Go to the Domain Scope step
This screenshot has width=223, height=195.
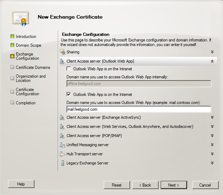pos(28,45)
